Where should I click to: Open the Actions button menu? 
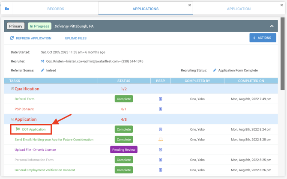coord(263,38)
